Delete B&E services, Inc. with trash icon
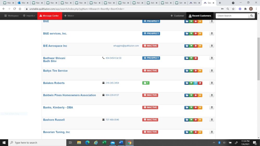The image size is (260, 146). click(212, 33)
